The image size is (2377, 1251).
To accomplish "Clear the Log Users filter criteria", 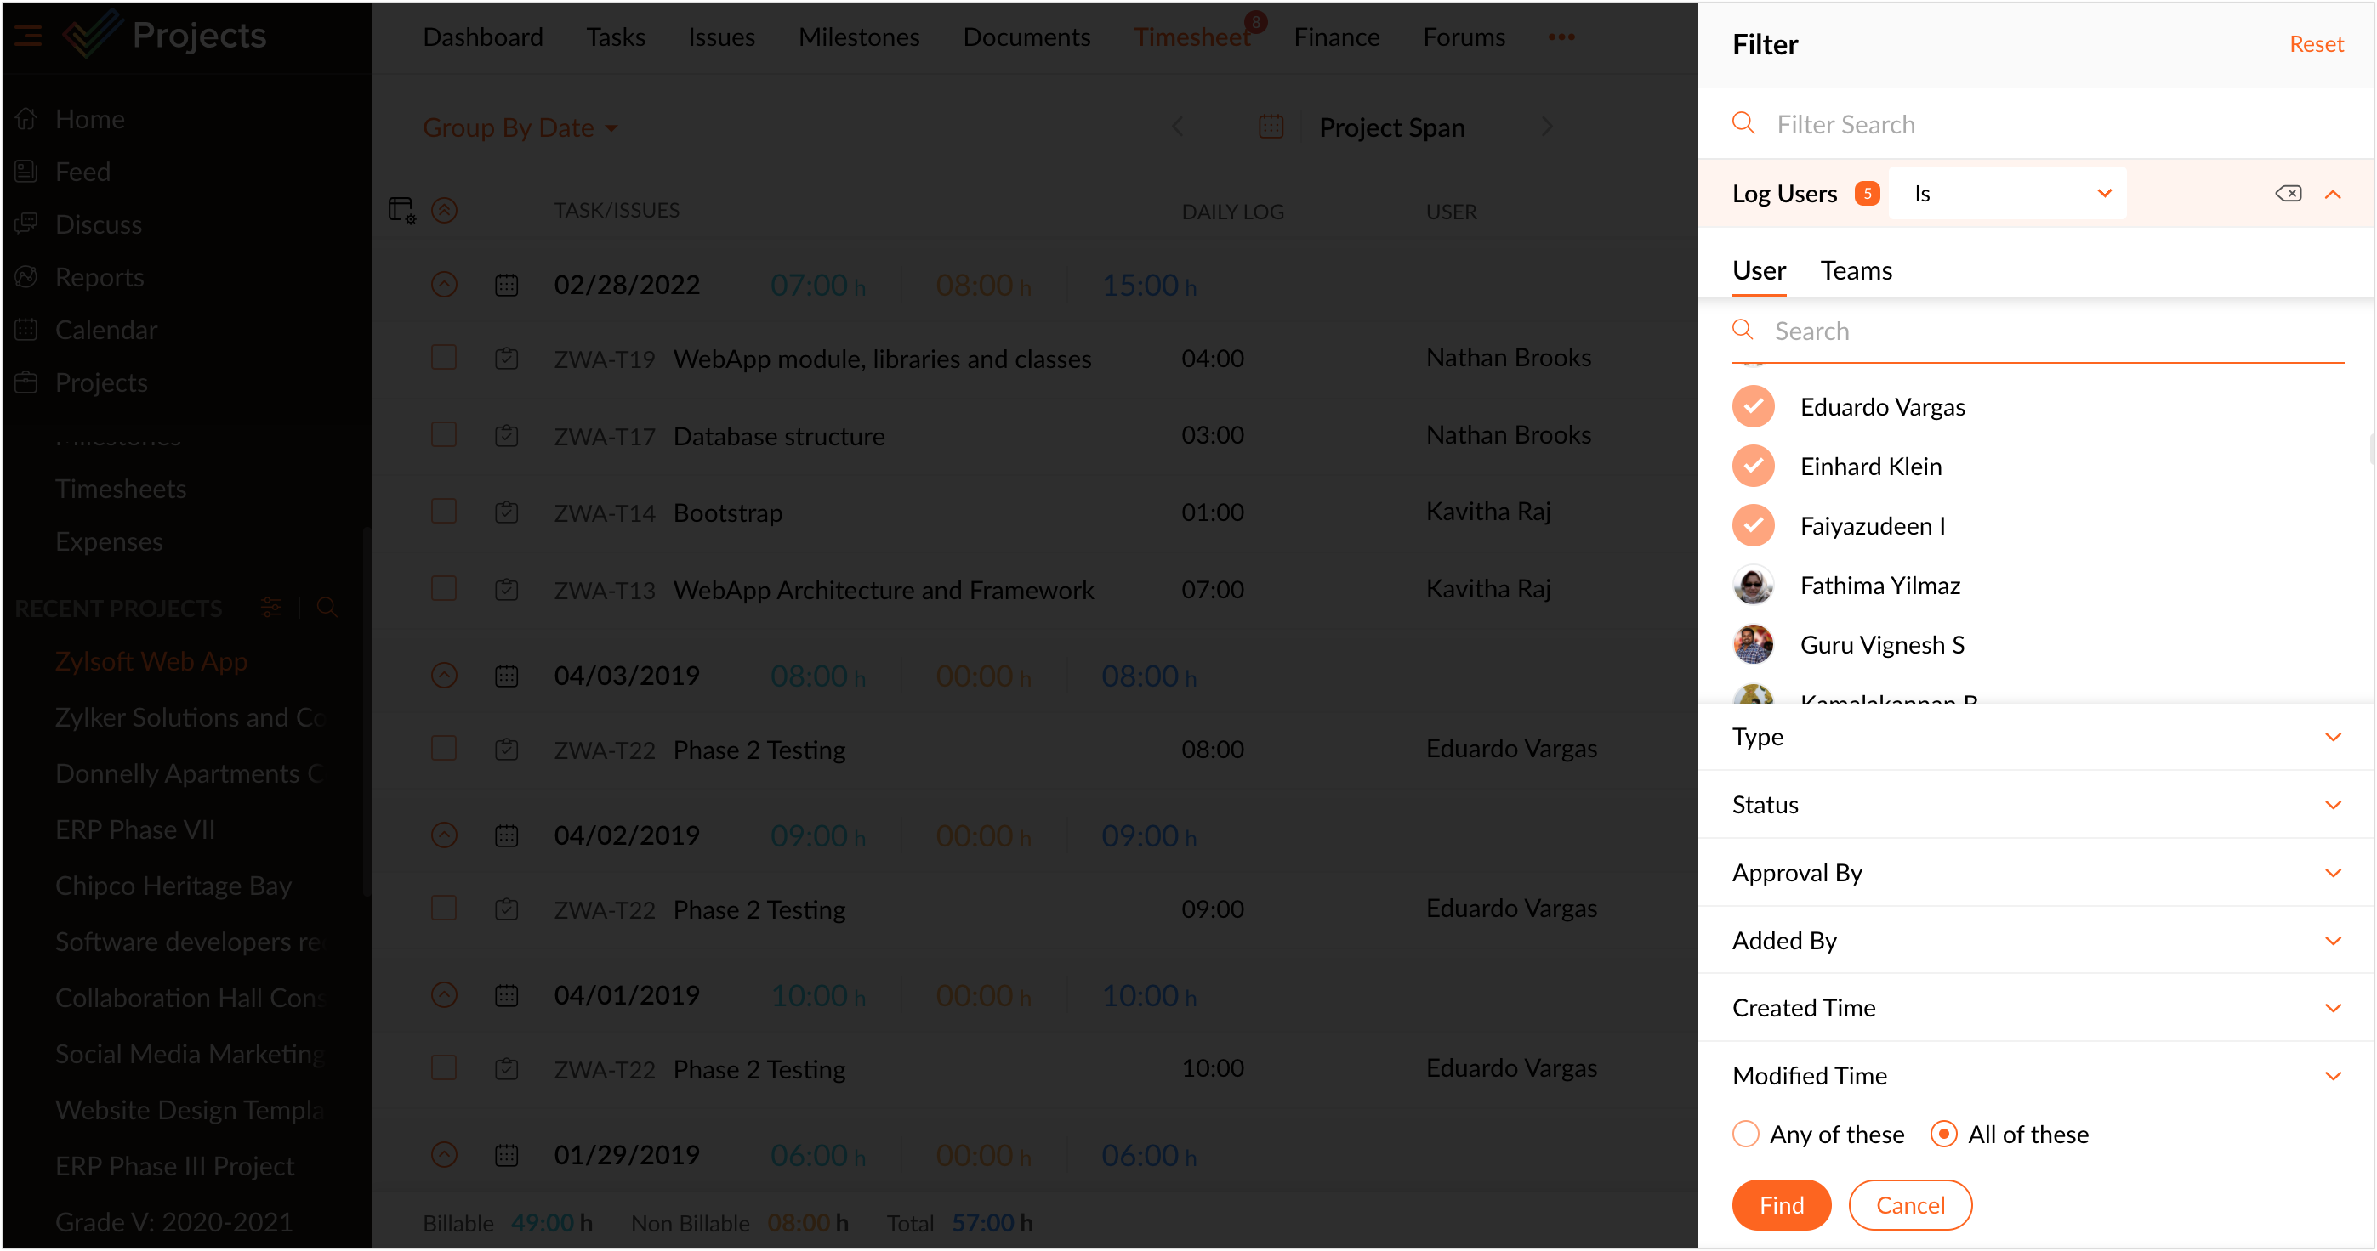I will point(2289,194).
